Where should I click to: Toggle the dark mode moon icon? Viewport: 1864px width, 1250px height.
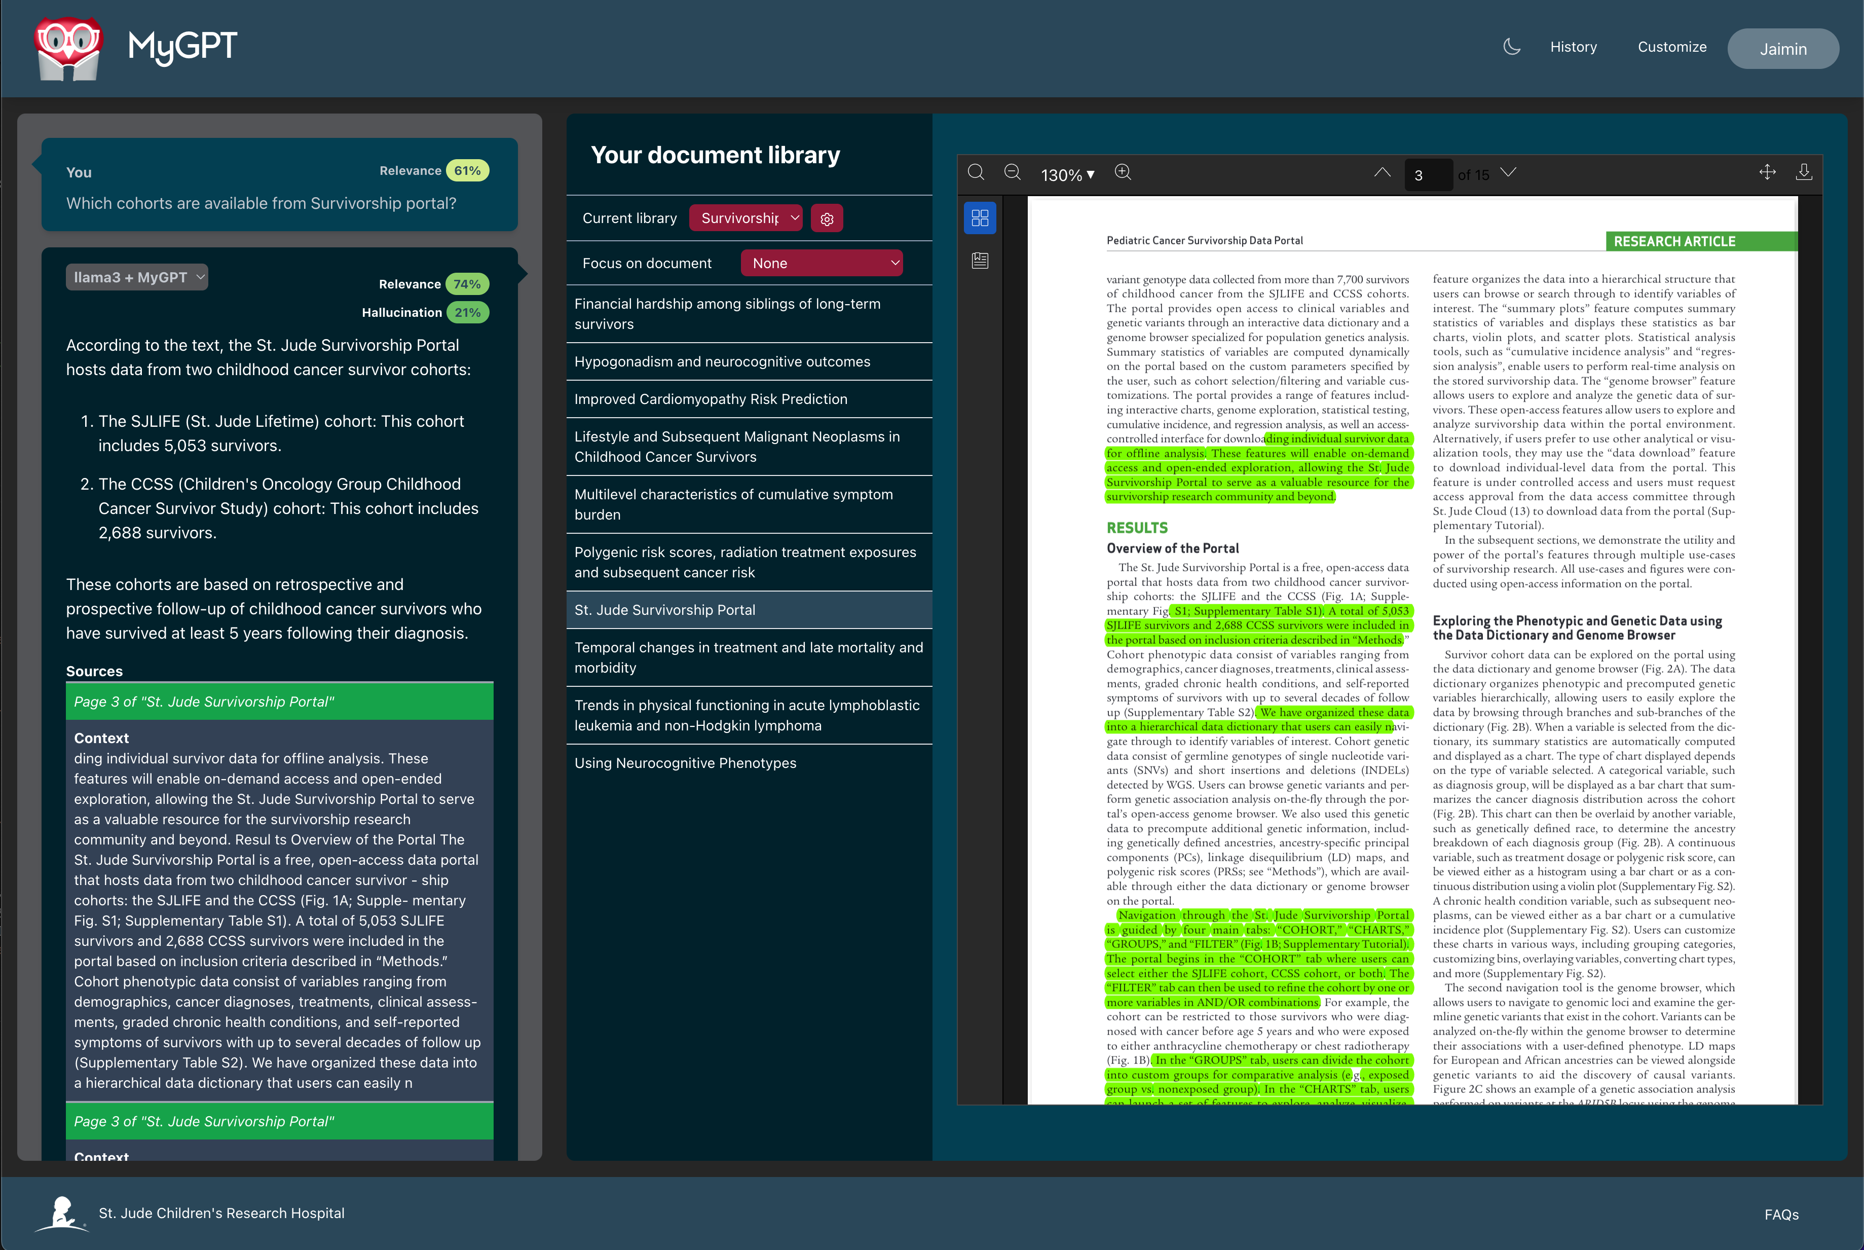point(1511,46)
